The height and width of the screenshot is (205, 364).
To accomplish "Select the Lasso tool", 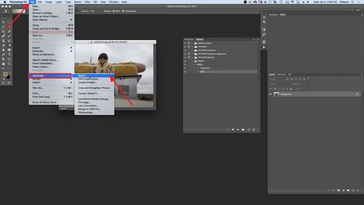I will click(3, 27).
